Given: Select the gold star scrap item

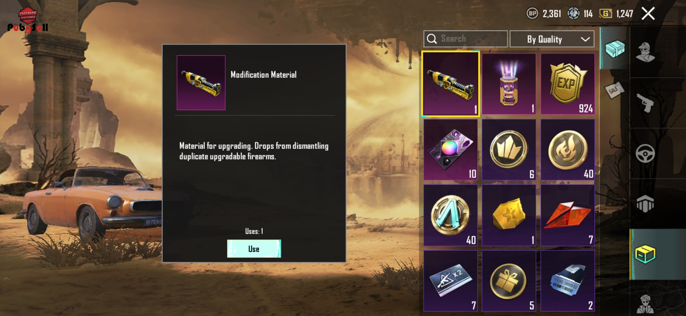Looking at the screenshot, I should (x=509, y=215).
